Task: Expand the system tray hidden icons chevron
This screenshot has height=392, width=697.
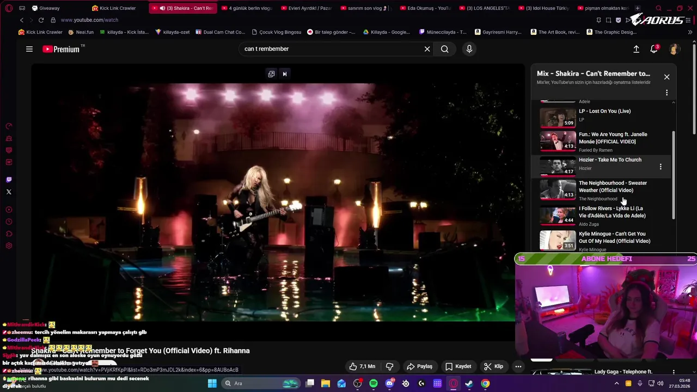Action: click(616, 384)
